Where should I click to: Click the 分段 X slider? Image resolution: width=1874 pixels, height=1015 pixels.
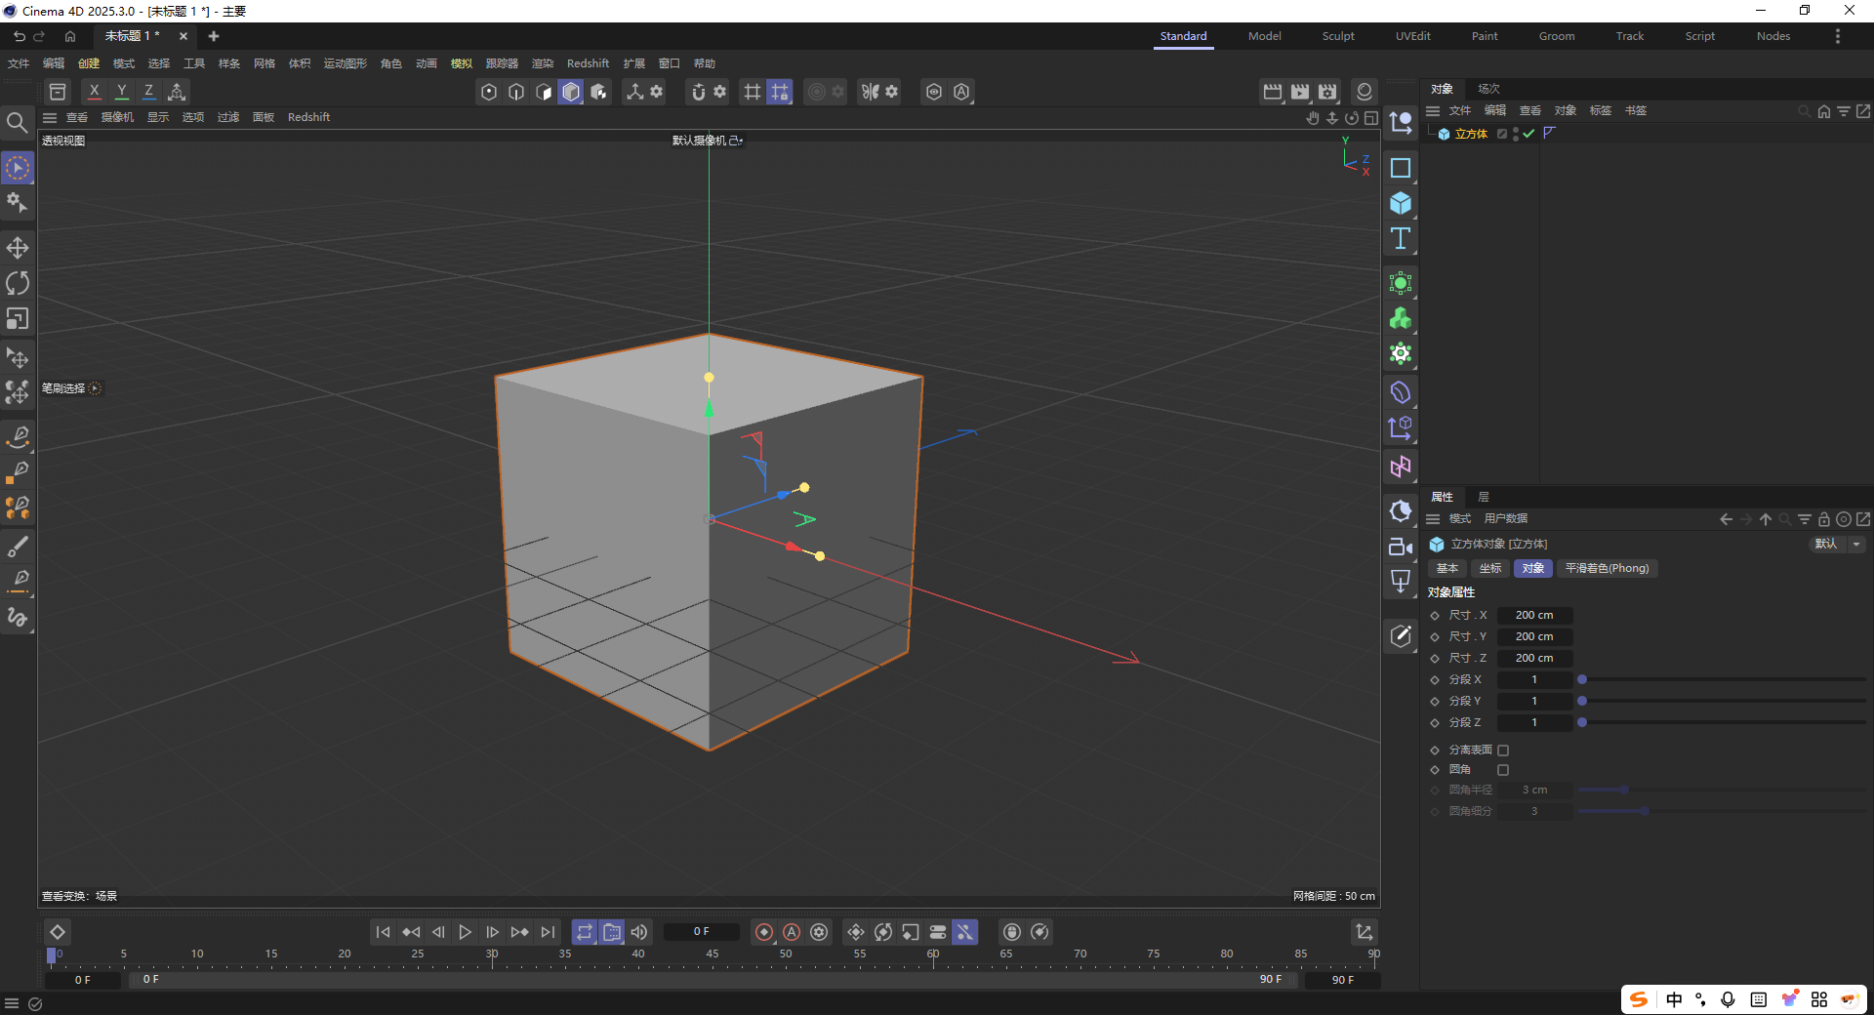[1723, 679]
